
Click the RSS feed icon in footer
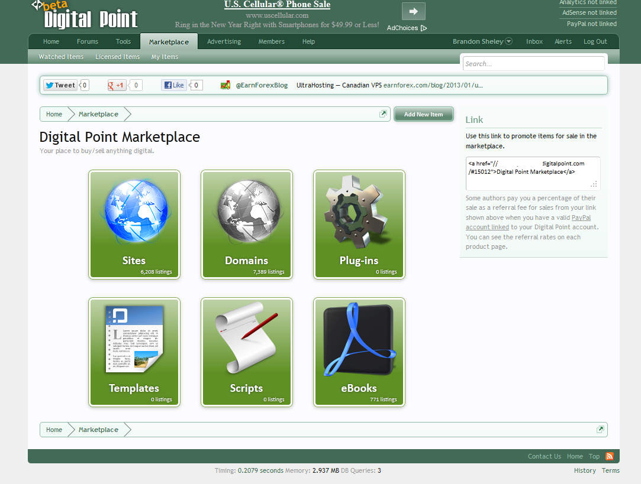(x=610, y=456)
